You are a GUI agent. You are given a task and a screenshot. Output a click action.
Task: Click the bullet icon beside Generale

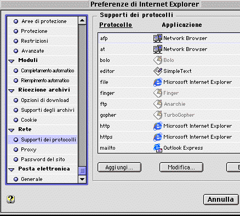16,179
